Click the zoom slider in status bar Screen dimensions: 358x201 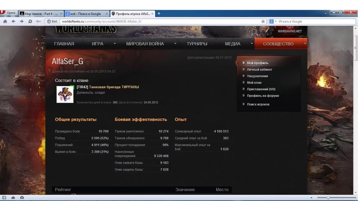click(328, 197)
